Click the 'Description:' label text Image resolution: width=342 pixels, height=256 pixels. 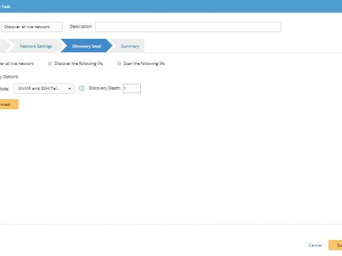pyautogui.click(x=81, y=27)
